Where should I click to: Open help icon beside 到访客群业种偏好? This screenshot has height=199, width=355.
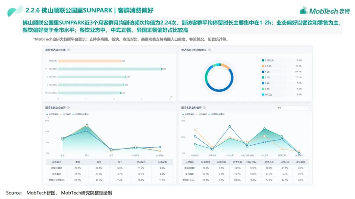coord(204,108)
